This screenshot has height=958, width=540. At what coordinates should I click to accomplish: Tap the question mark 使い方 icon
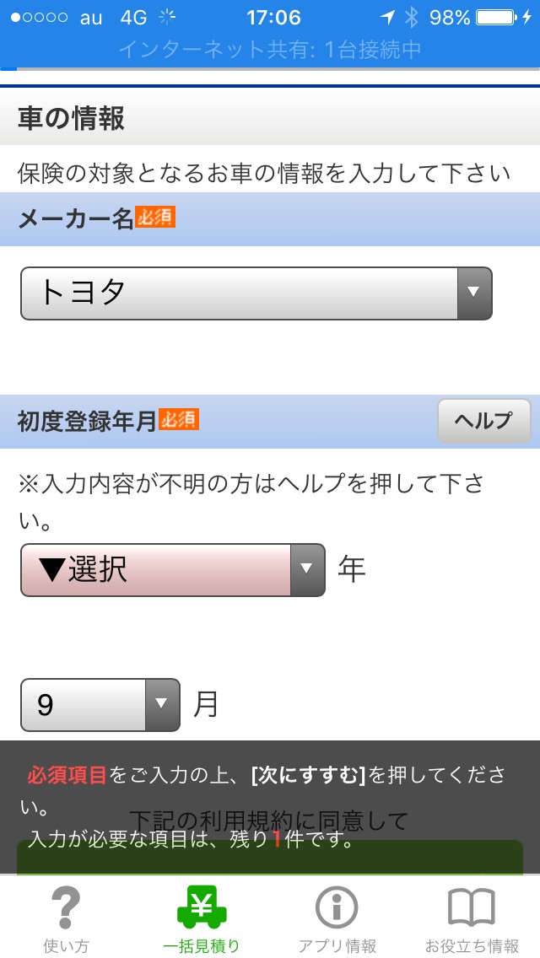pyautogui.click(x=66, y=908)
